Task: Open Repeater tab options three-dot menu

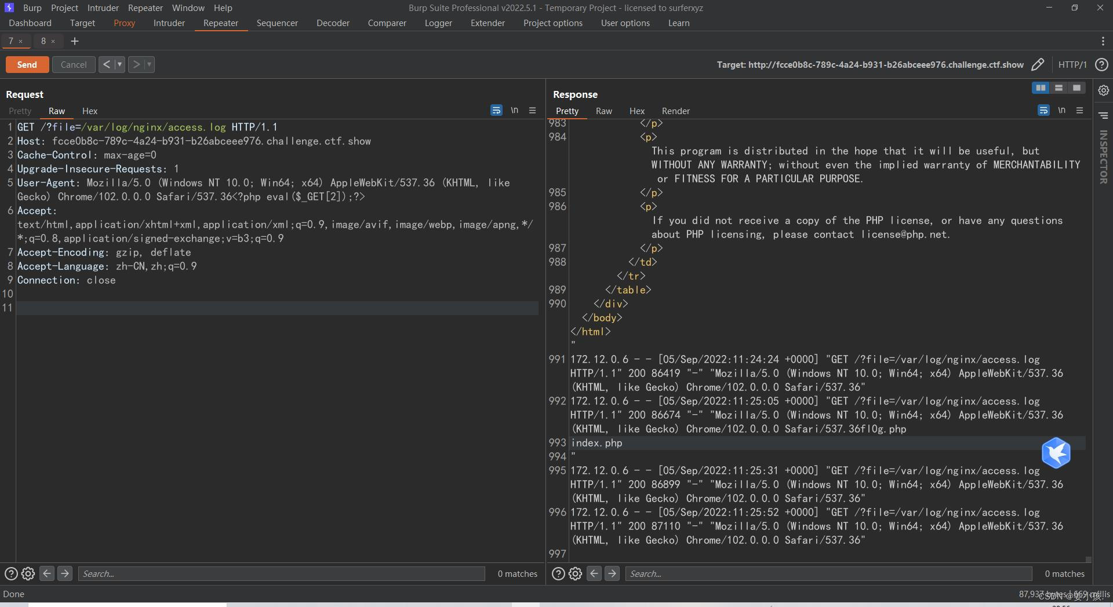Action: point(1103,41)
